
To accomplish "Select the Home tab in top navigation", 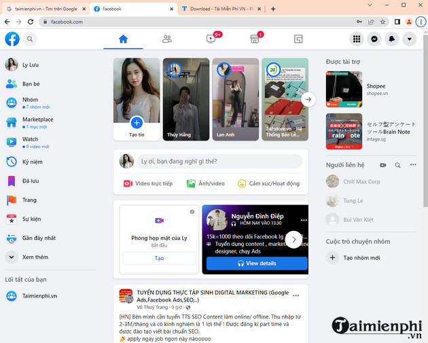I will click(x=123, y=39).
